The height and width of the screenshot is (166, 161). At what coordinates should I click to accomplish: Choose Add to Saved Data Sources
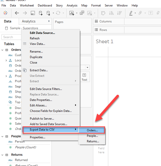click(x=49, y=124)
